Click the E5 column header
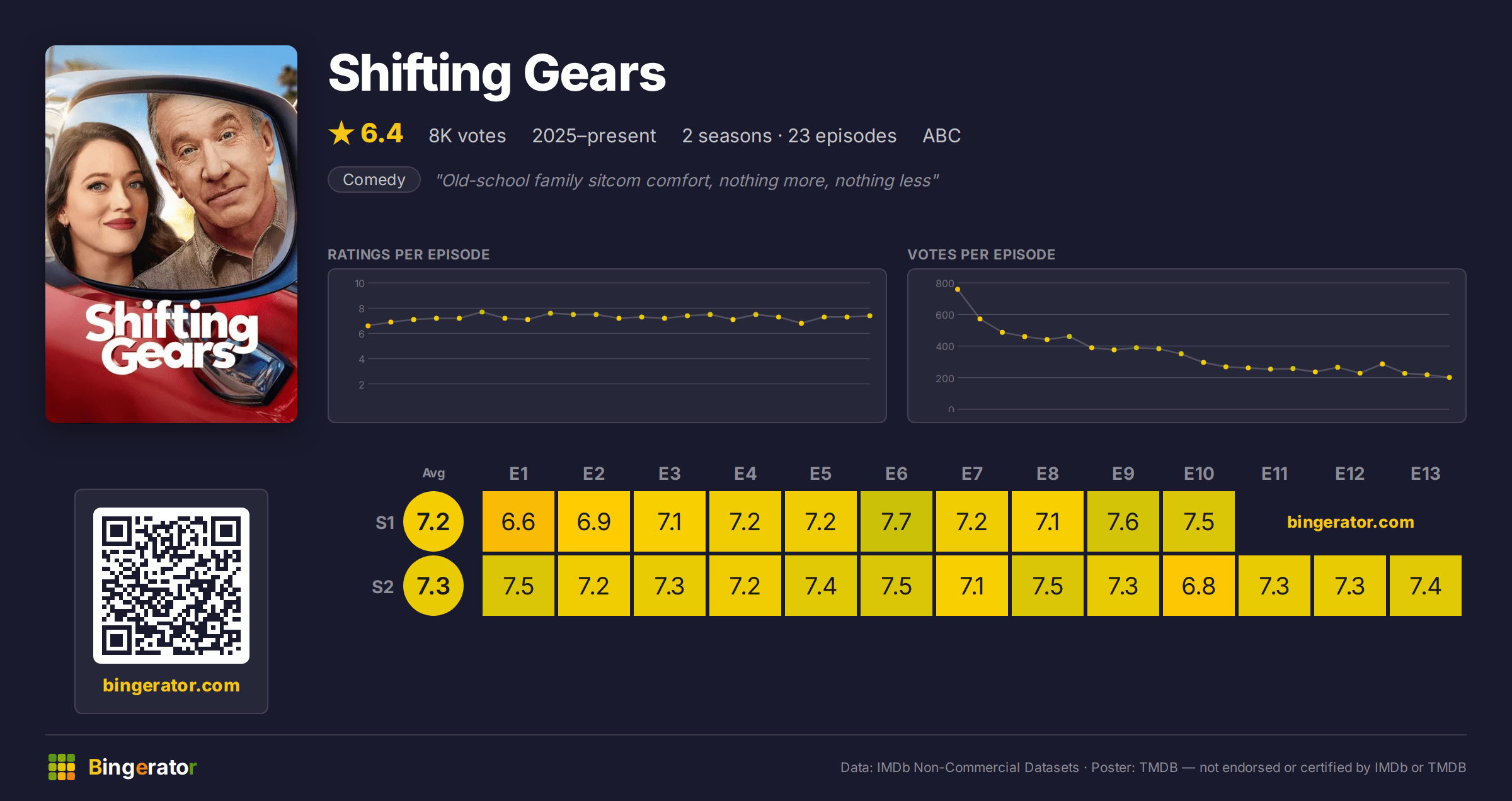1512x801 pixels. 821,474
